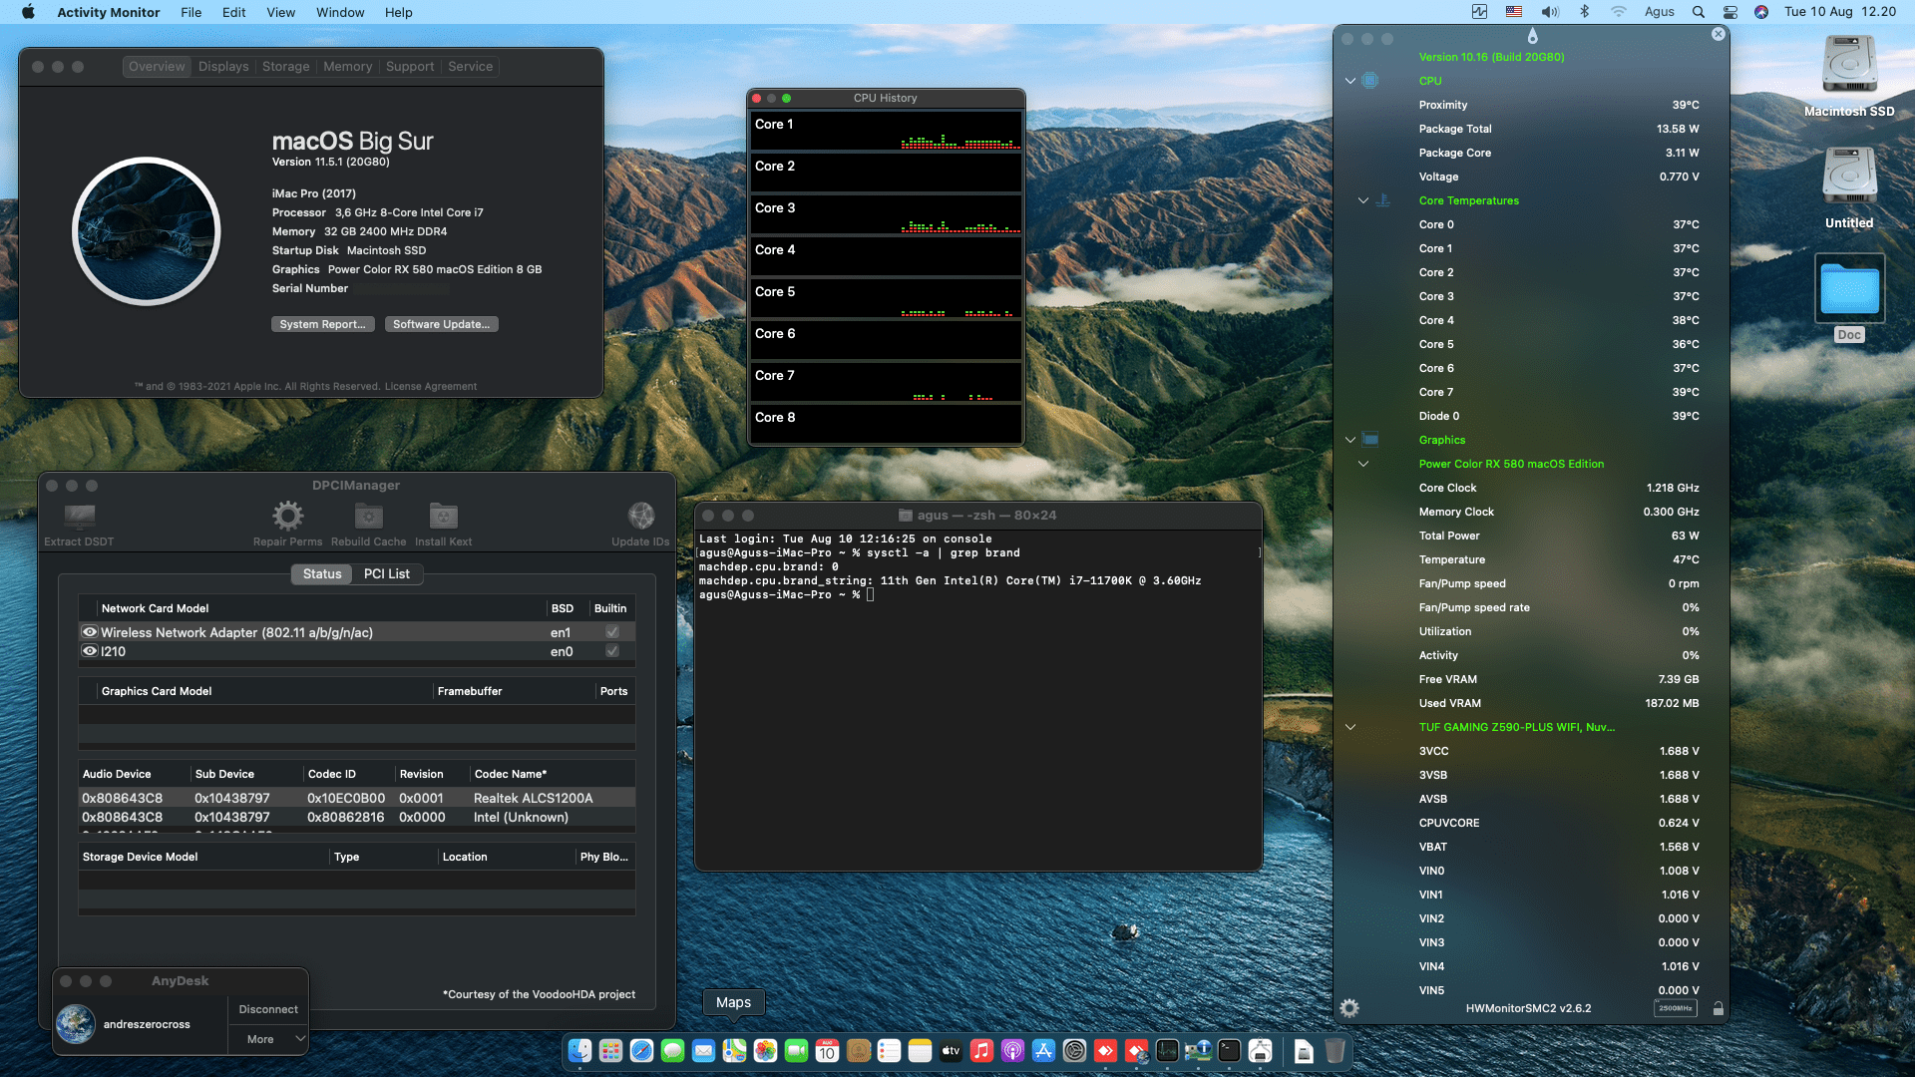The height and width of the screenshot is (1077, 1915).
Task: Open the Apple menu
Action: point(28,12)
